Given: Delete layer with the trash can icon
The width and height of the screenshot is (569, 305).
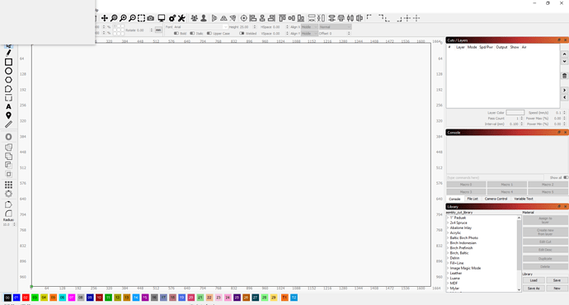Looking at the screenshot, I should (x=564, y=76).
